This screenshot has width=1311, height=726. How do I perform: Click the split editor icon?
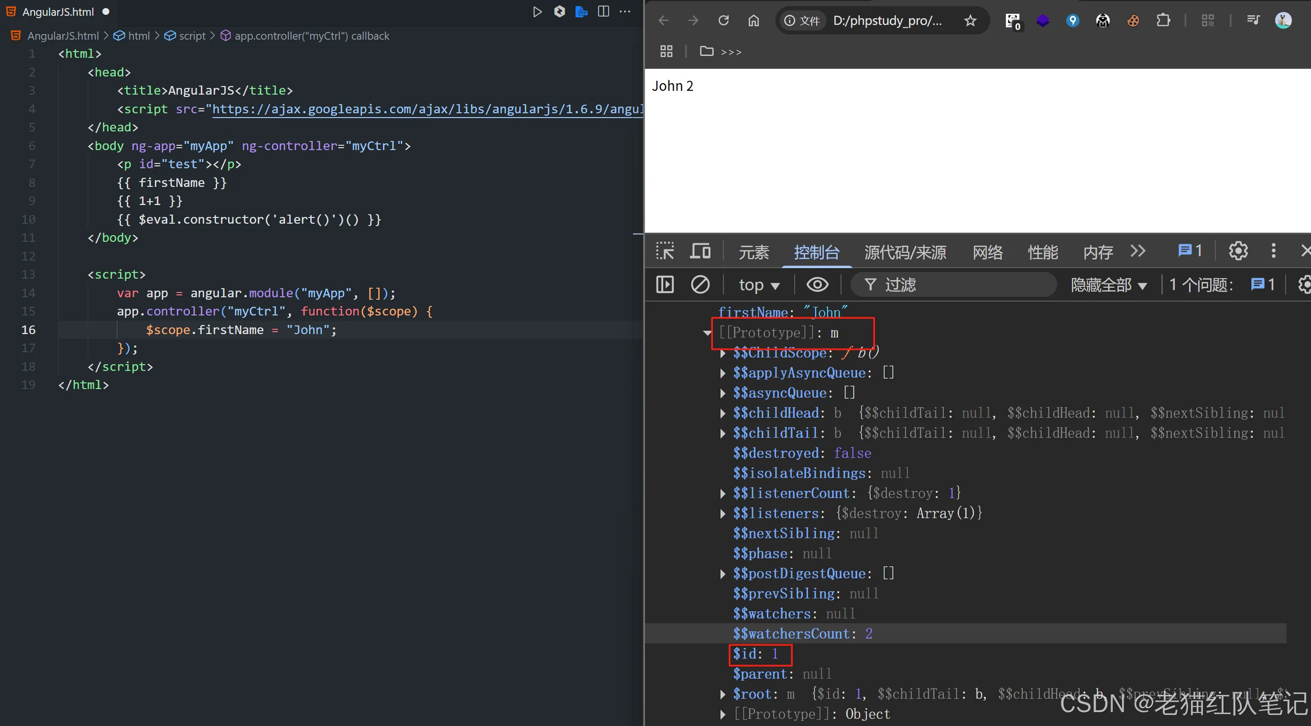pyautogui.click(x=603, y=11)
